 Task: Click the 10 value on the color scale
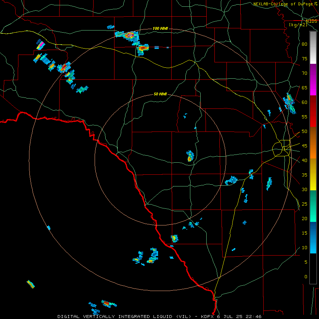[304, 248]
